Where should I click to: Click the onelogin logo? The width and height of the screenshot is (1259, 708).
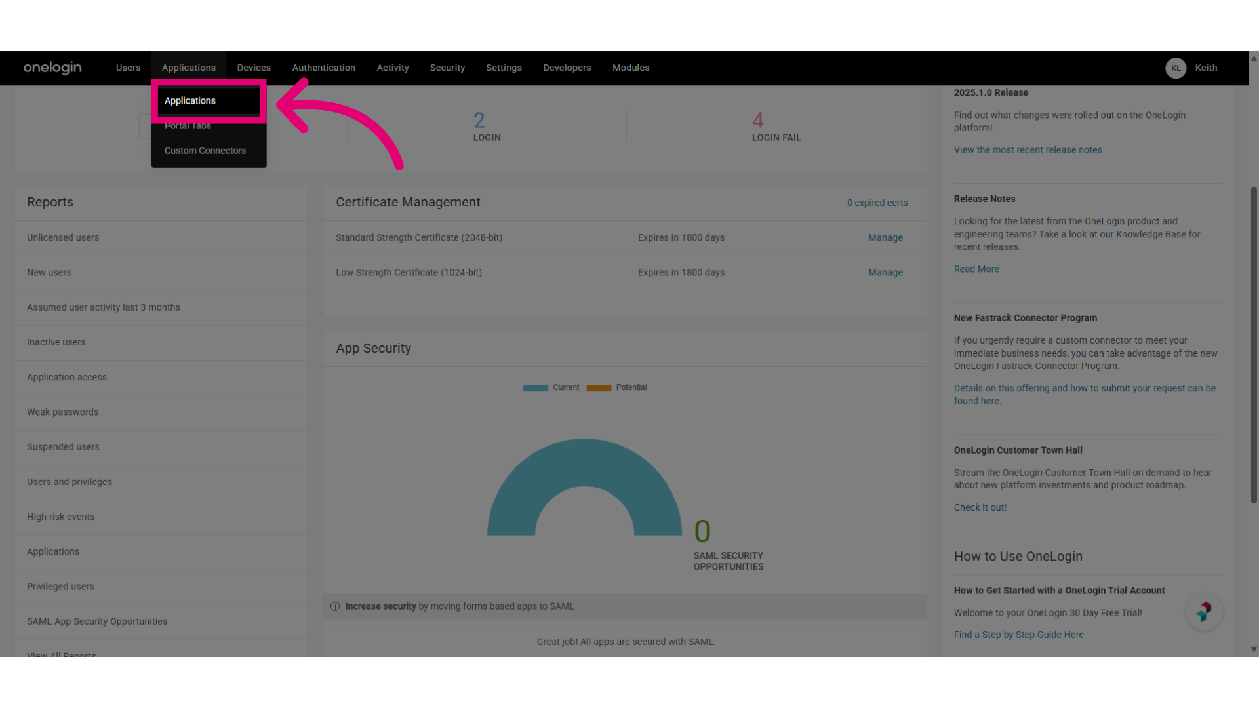[x=52, y=68]
